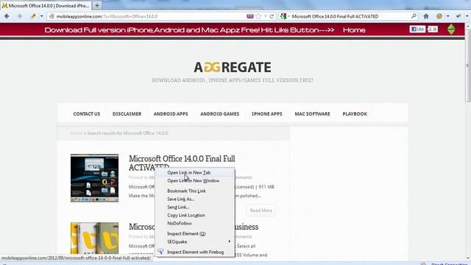Click the browser forward arrow
471x265 pixels.
tap(20, 16)
